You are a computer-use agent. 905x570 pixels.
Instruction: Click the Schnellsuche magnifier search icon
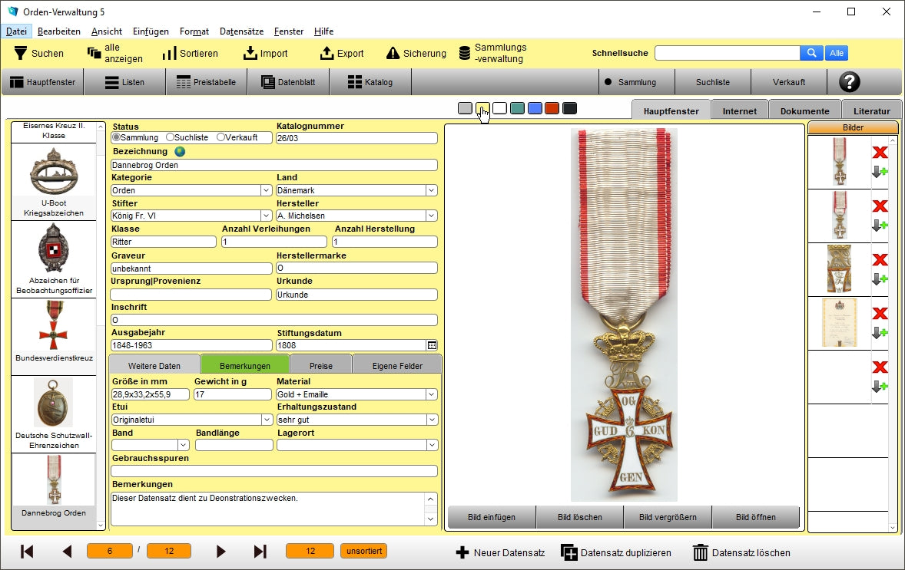pos(811,53)
